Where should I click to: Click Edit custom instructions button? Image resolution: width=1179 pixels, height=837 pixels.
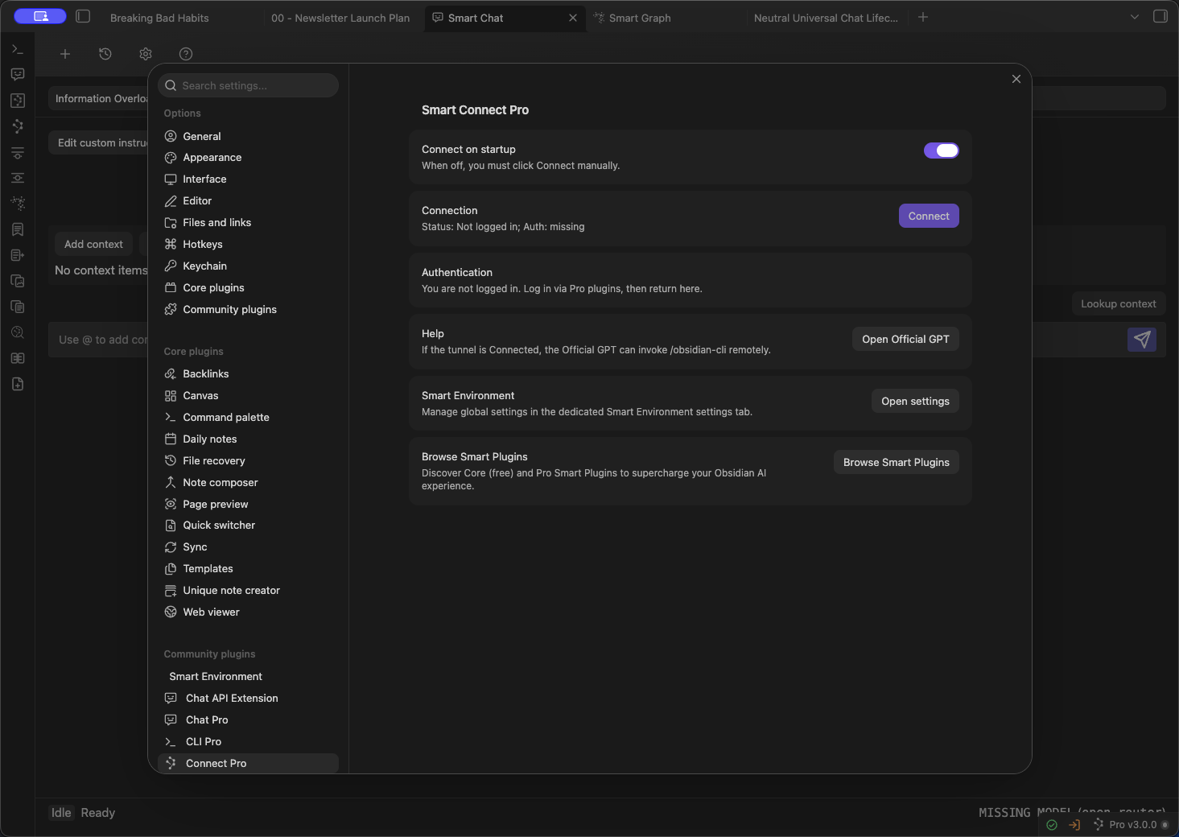(x=99, y=142)
